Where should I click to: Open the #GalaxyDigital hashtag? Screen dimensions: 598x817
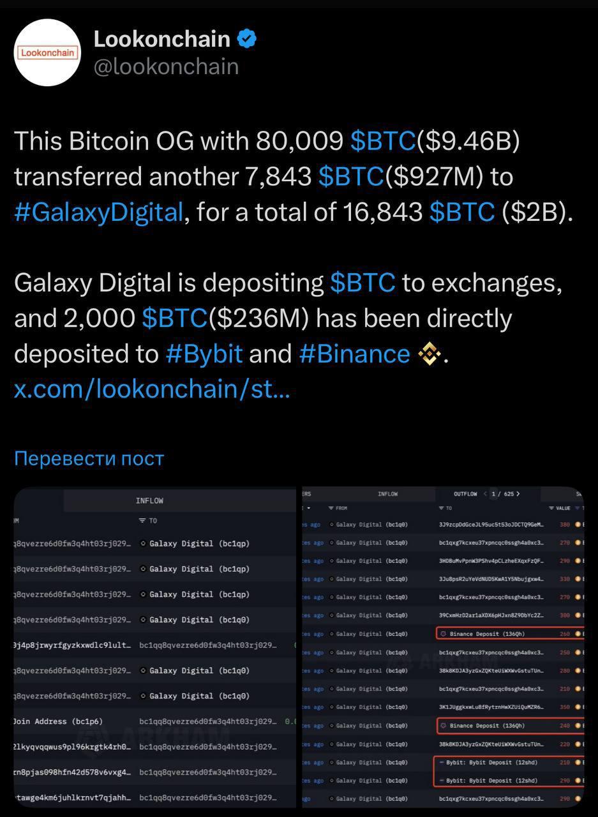(99, 212)
